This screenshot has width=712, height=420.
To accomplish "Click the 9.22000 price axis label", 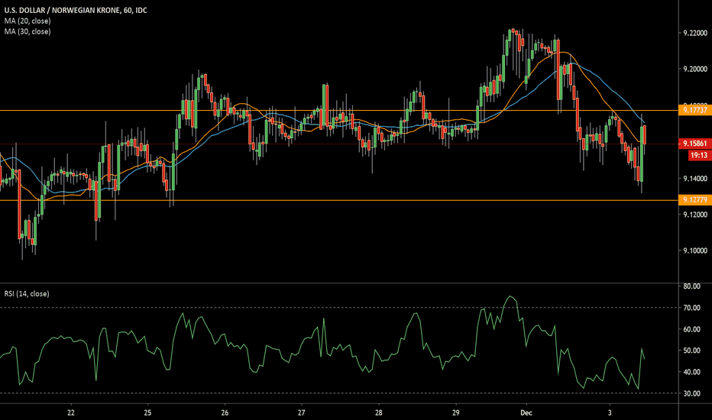I will [695, 33].
